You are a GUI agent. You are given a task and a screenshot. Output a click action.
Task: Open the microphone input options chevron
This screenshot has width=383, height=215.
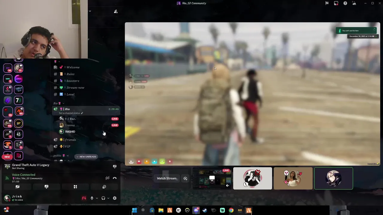pos(97,198)
